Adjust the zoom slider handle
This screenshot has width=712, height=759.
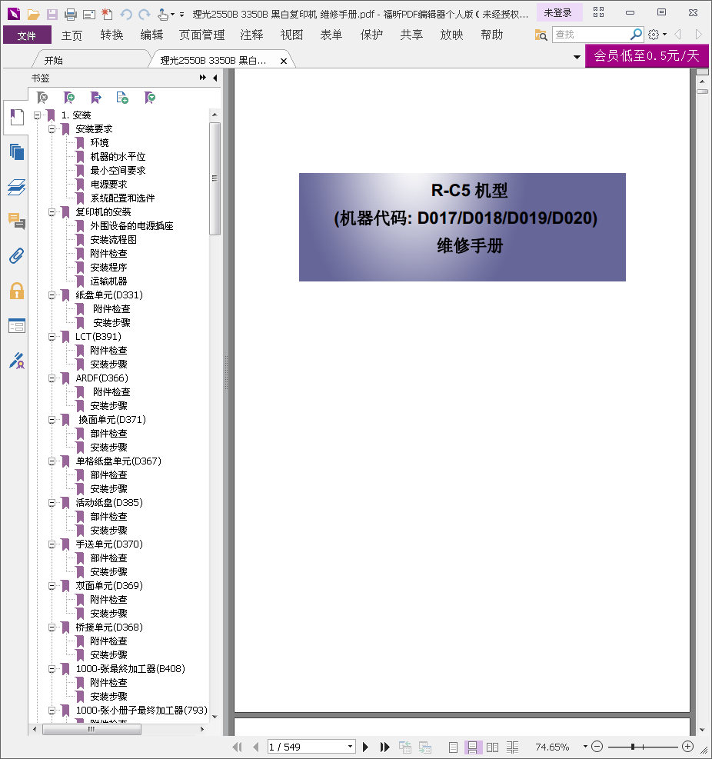tap(633, 747)
